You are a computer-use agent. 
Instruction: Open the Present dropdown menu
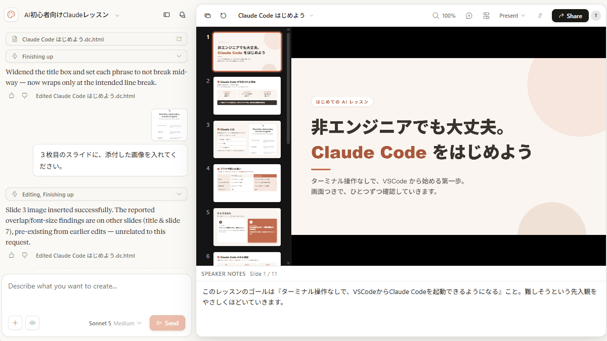512,16
